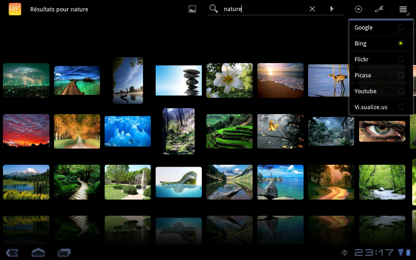Open the overflow menu with three lines
Viewport: 416px width, 260px height.
403,9
